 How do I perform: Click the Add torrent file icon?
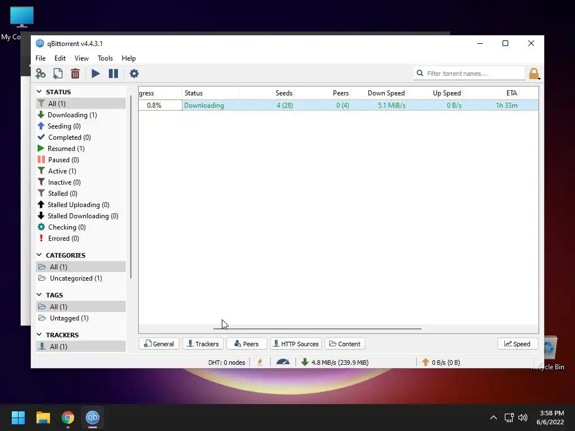coord(58,74)
